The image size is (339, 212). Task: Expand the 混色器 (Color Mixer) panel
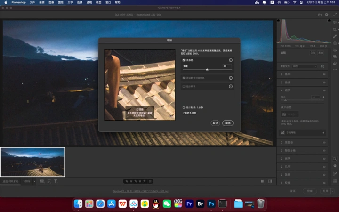[289, 142]
